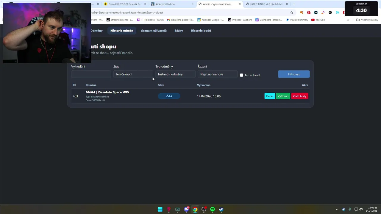Click the Steam icon in system tray
This screenshot has width=381, height=214.
[343, 209]
